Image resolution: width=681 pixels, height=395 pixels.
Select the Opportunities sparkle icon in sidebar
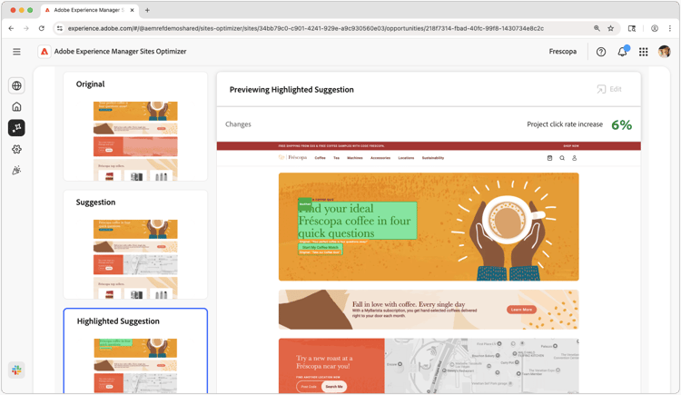(x=16, y=128)
